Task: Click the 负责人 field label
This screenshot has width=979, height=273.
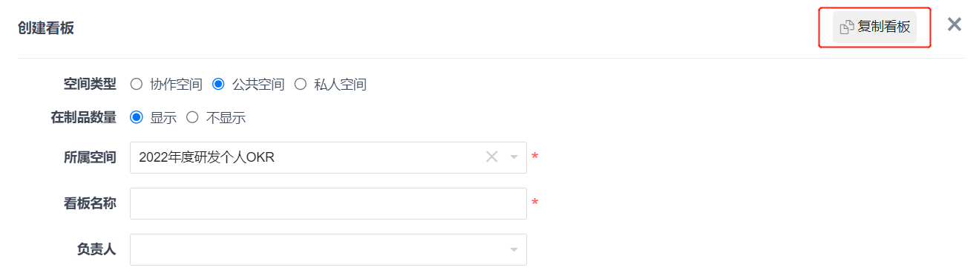Action: (x=96, y=249)
